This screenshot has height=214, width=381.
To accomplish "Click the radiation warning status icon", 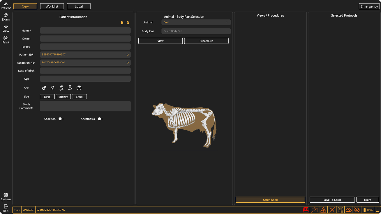I will pos(323,210).
